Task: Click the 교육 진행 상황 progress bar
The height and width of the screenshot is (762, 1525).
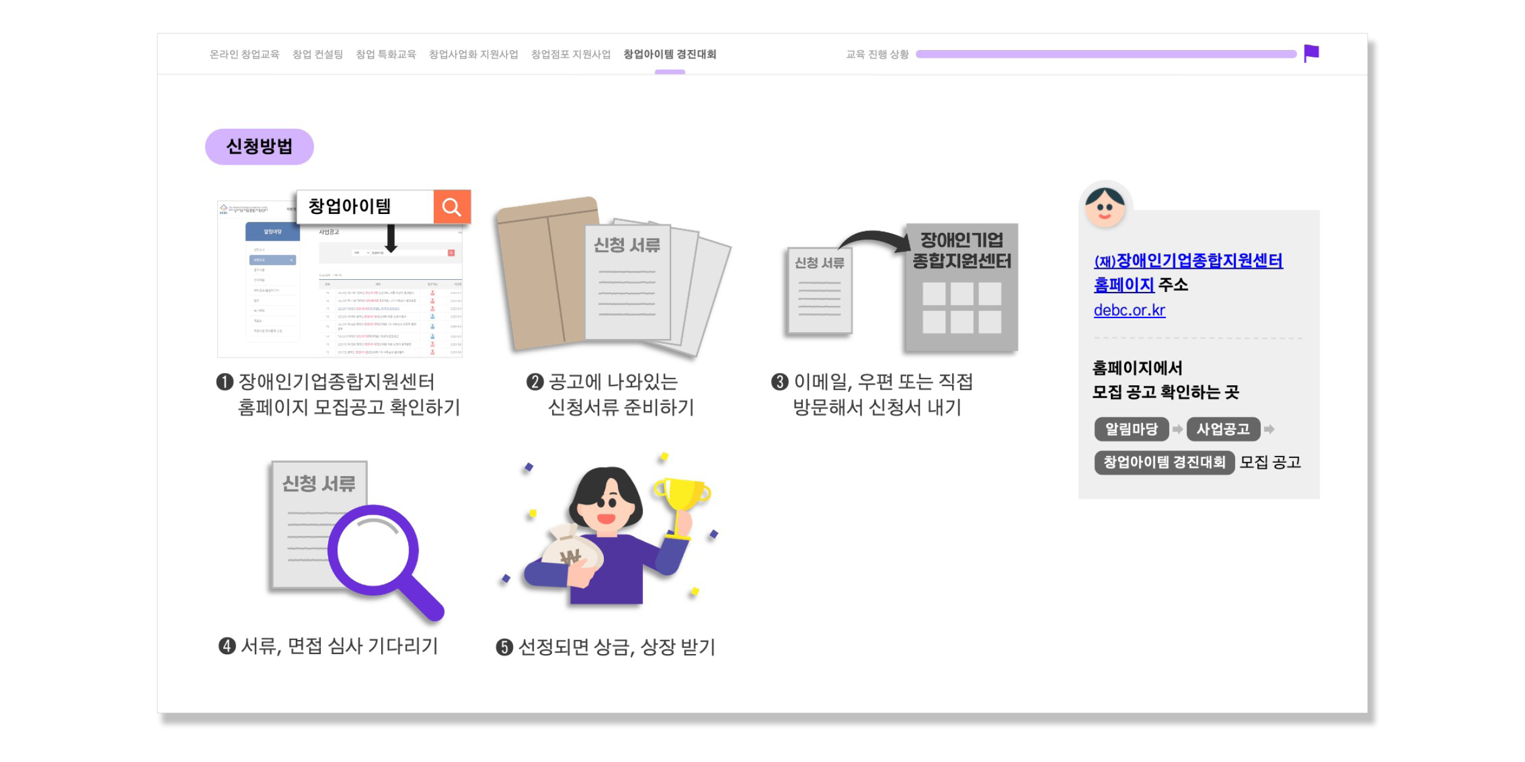Action: click(x=1106, y=54)
